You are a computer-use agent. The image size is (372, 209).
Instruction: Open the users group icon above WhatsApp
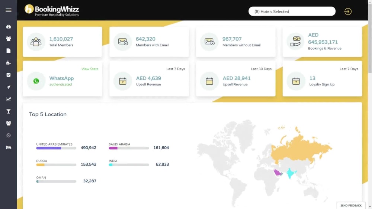pos(9,123)
